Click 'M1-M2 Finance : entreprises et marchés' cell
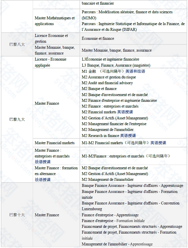Screen dimensions: 188x248 coord(133,156)
